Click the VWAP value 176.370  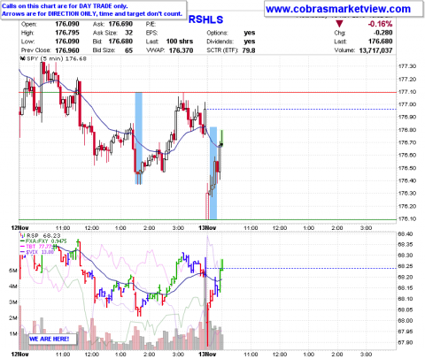coord(181,50)
